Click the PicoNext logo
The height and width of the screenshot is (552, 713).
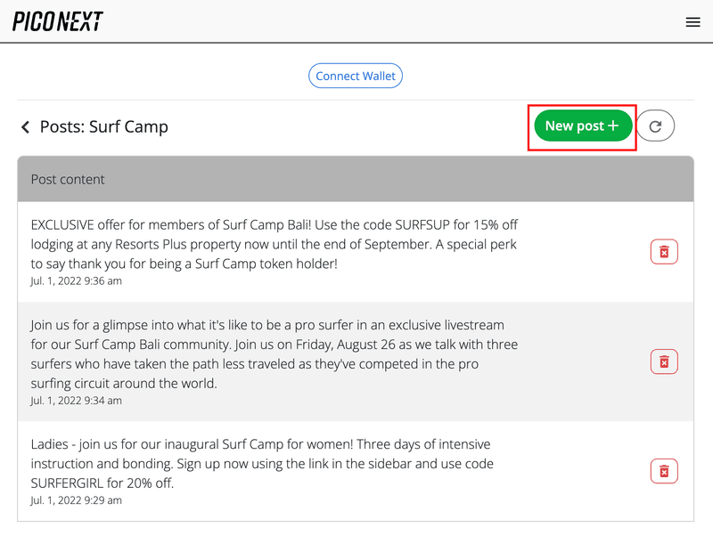coord(58,21)
